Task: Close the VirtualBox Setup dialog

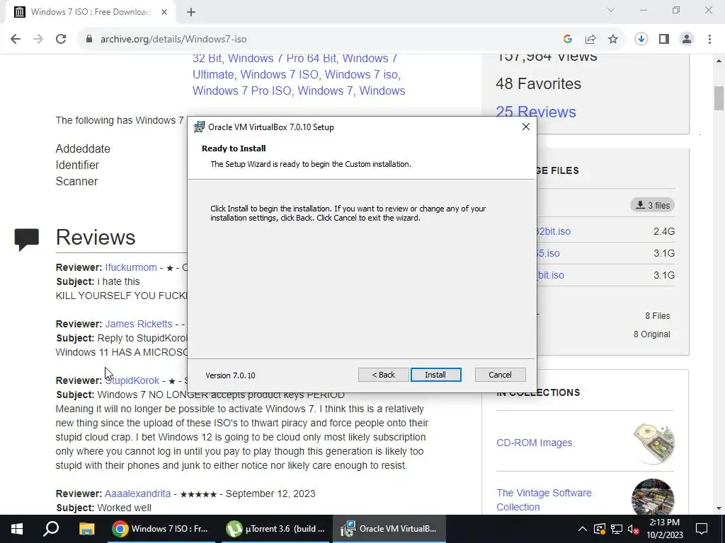Action: click(x=526, y=127)
